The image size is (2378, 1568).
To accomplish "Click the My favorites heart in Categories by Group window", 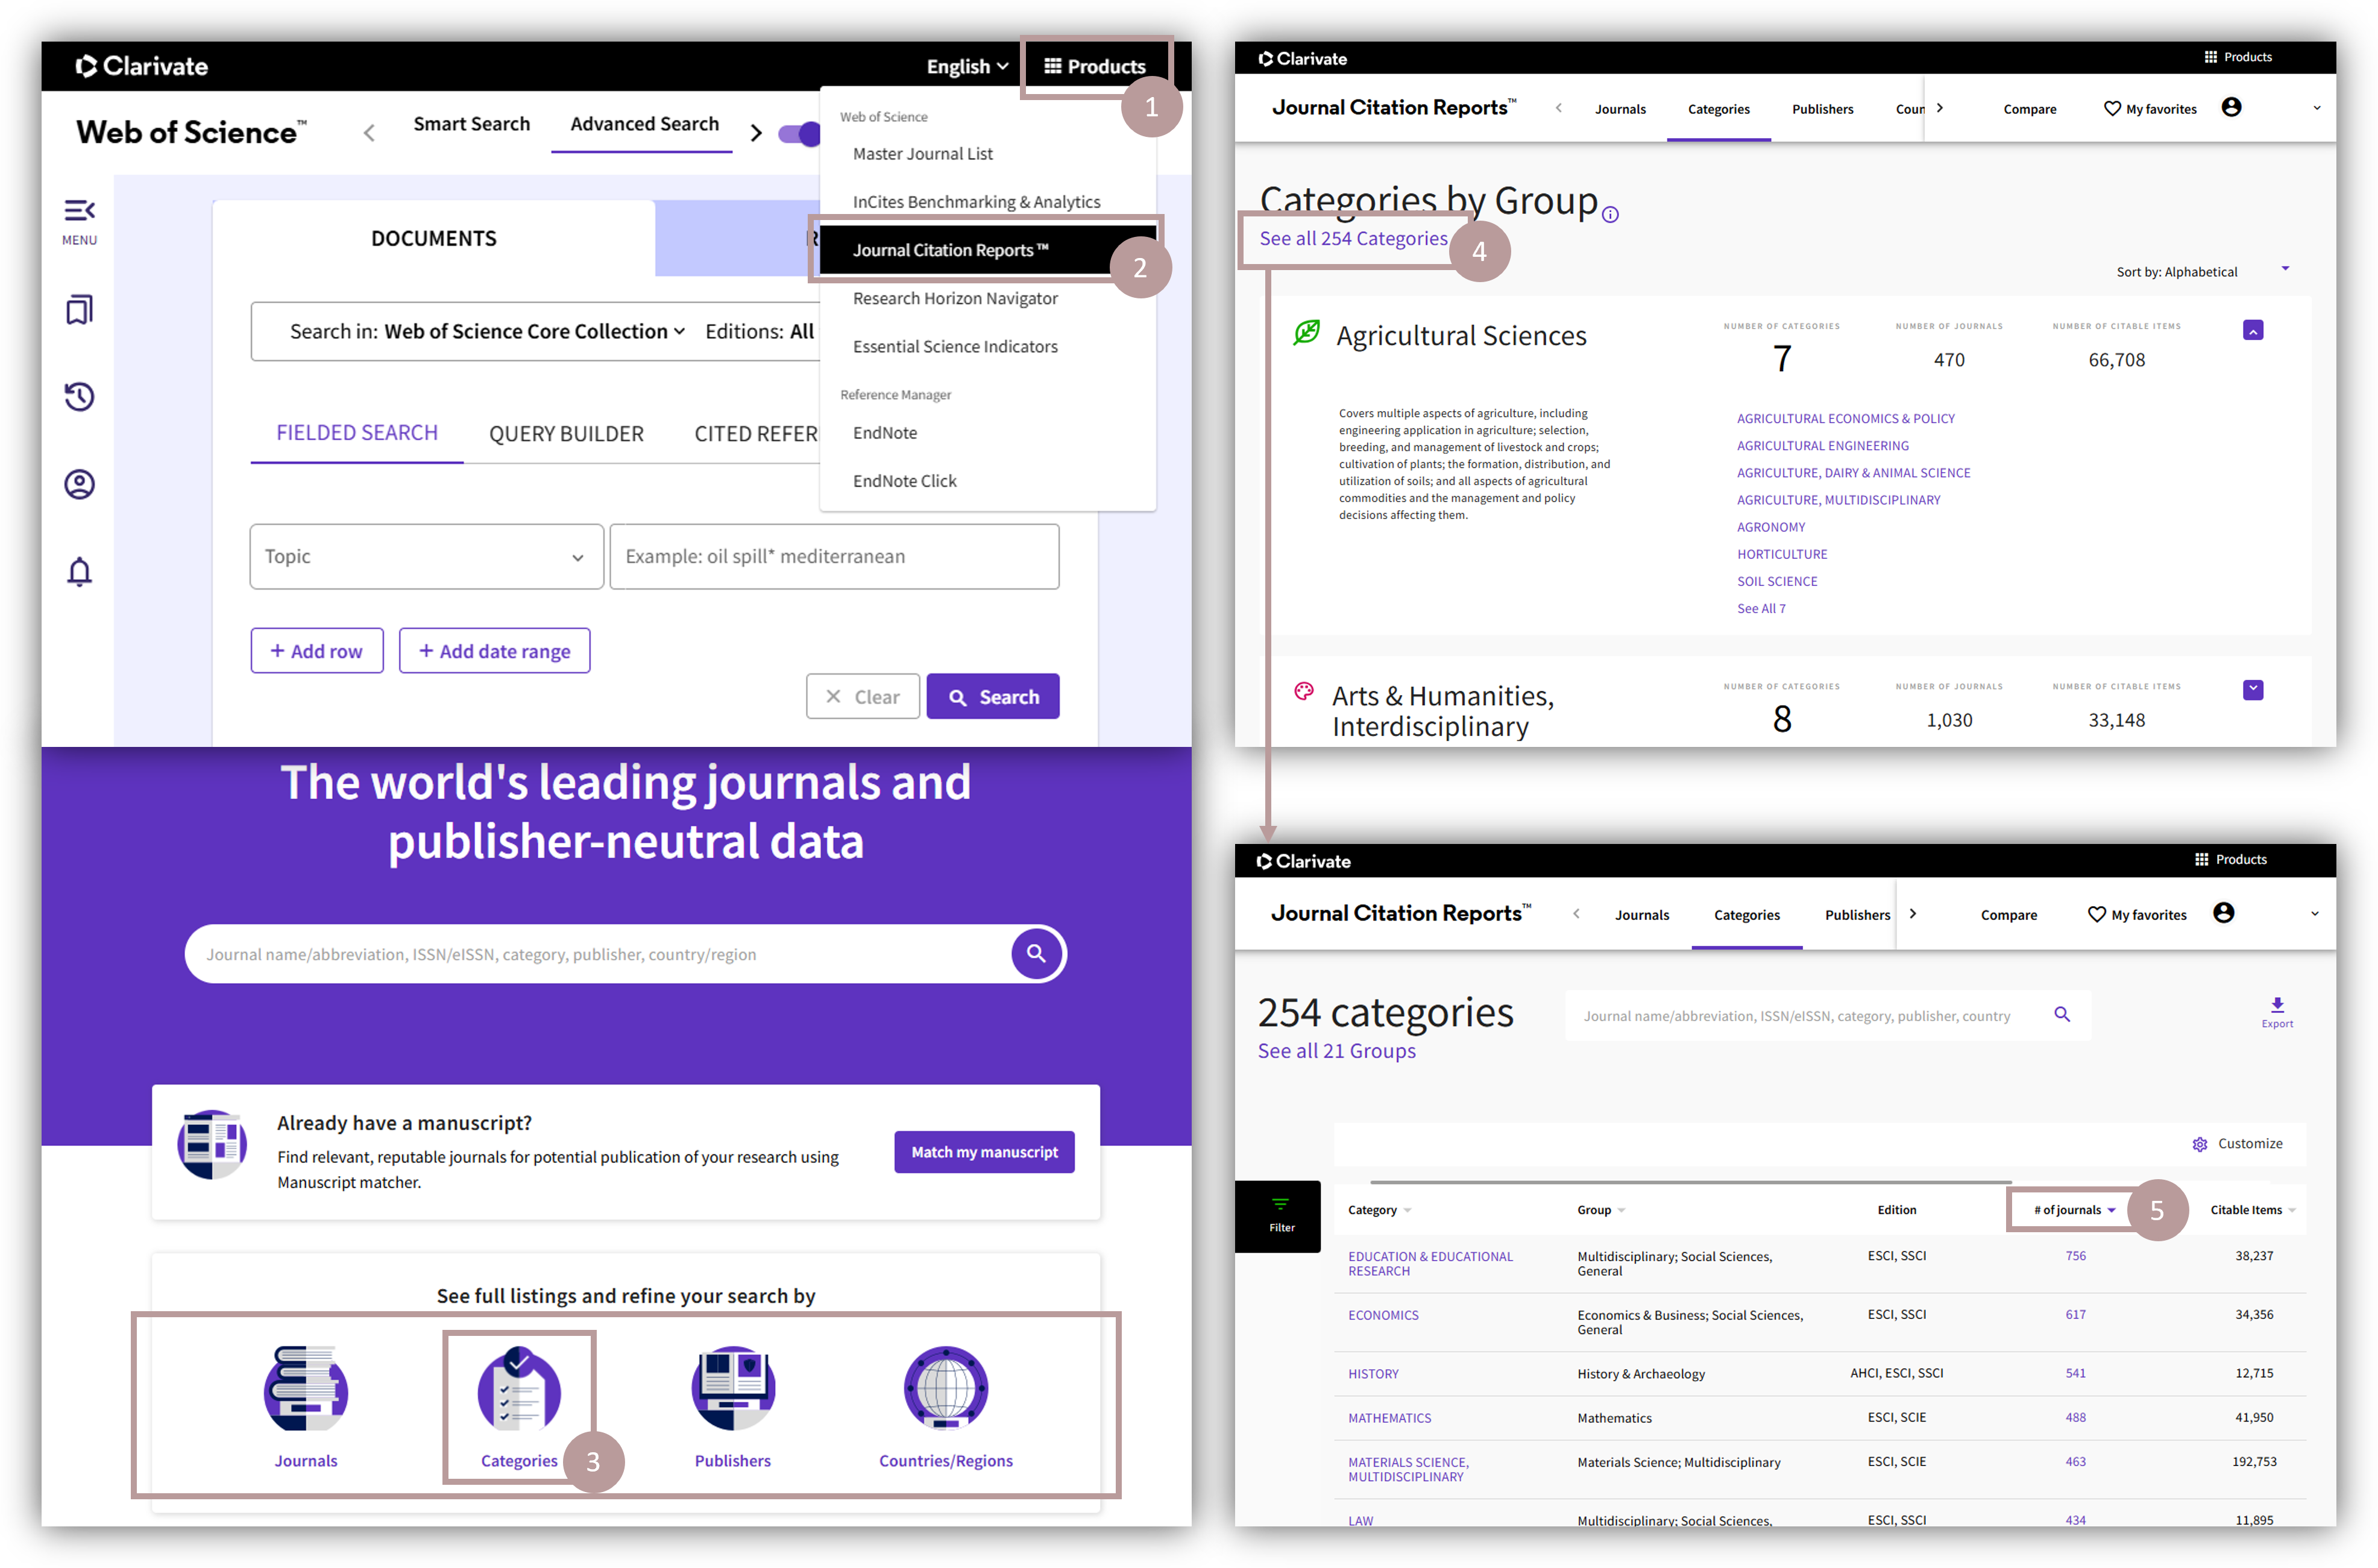I will tap(2113, 108).
